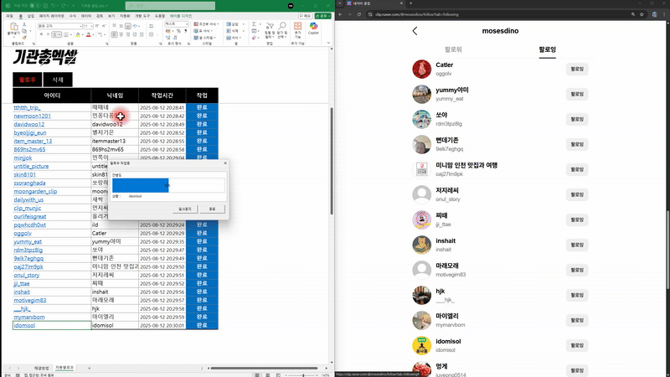This screenshot has height=377, width=670.
Task: Switch to the 해결방법 sheet tab
Action: click(x=41, y=368)
